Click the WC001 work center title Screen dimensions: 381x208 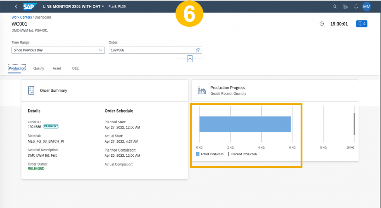pyautogui.click(x=19, y=24)
